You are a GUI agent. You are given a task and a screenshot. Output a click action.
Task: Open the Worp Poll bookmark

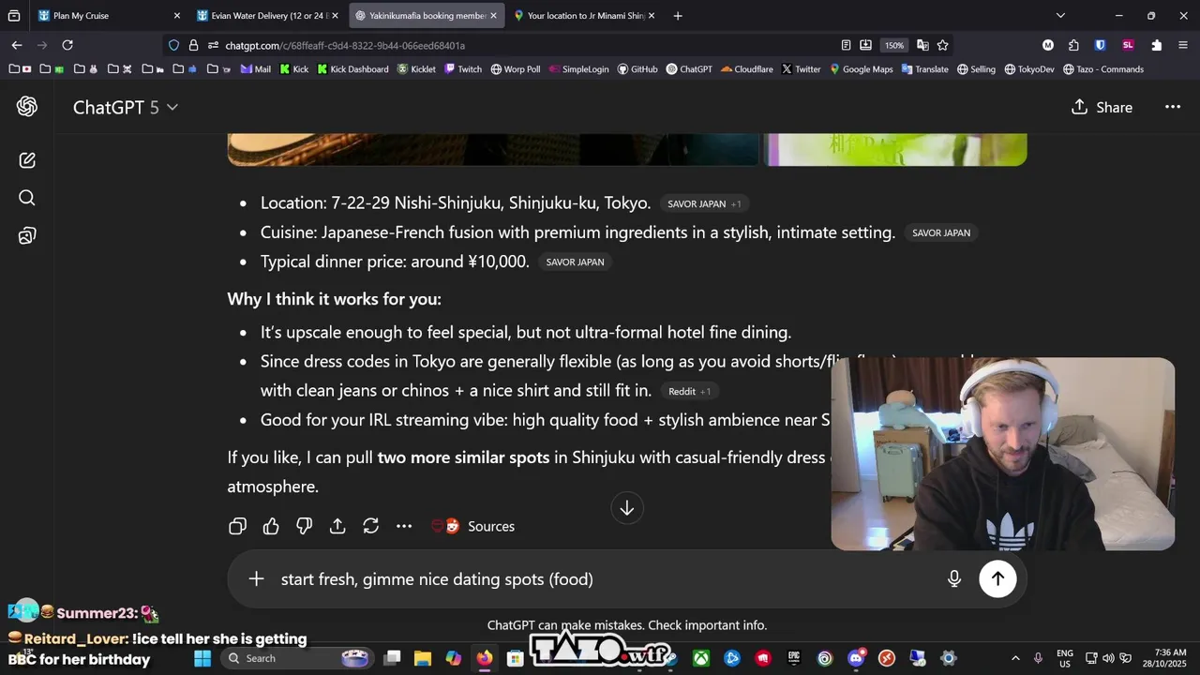tap(516, 69)
